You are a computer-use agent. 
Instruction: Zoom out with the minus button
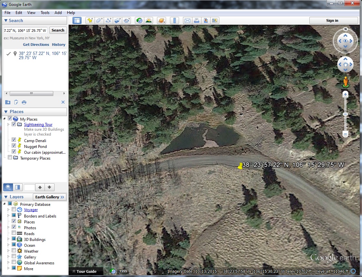[x=345, y=134]
